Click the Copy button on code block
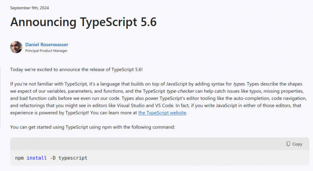Viewport: 313px width, 171px height. coord(294,144)
